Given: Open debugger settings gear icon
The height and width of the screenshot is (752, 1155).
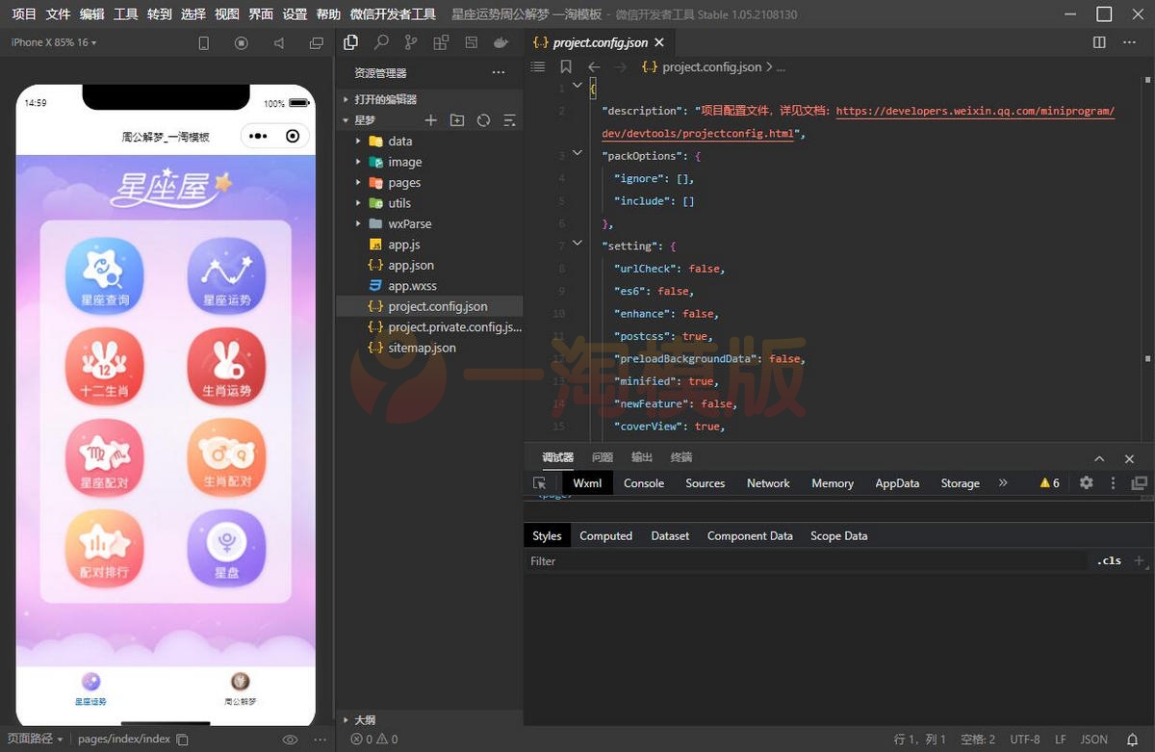Looking at the screenshot, I should 1086,483.
